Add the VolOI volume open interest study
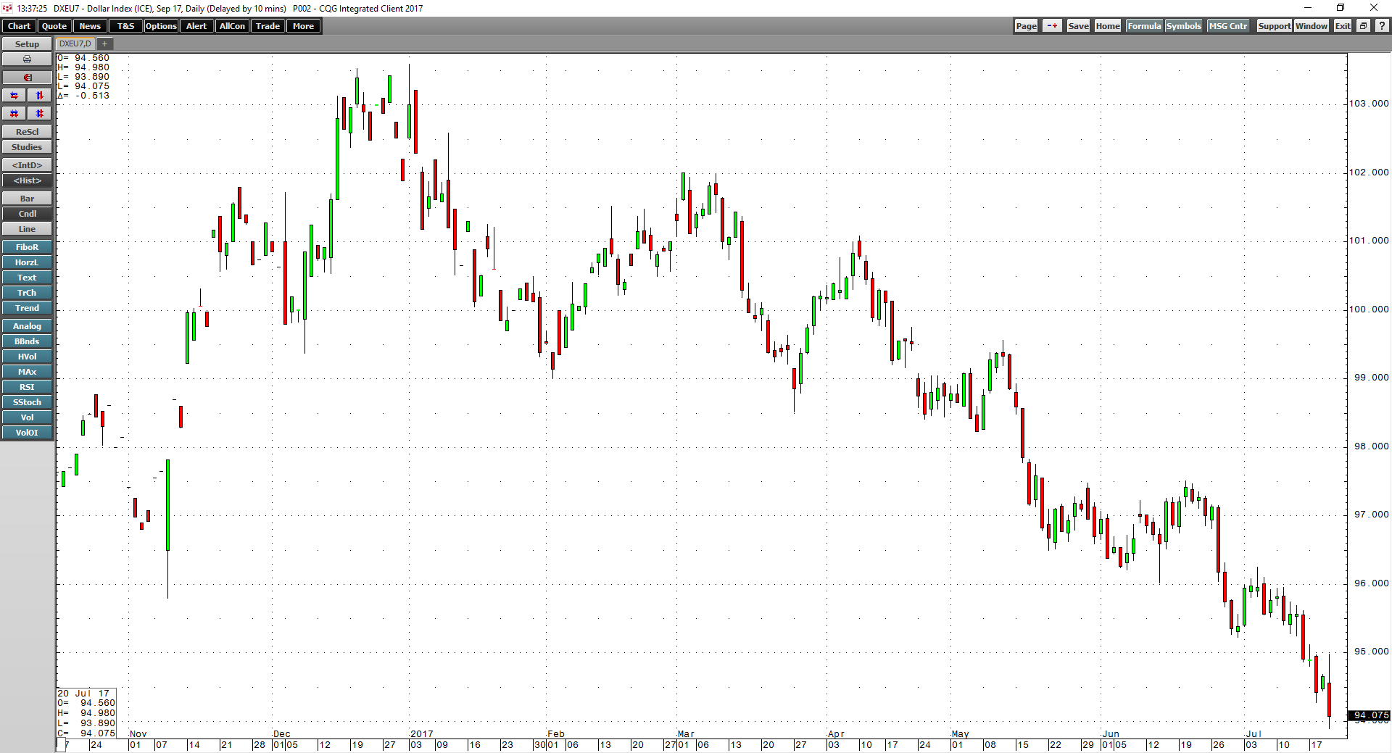The width and height of the screenshot is (1392, 753). click(x=27, y=433)
